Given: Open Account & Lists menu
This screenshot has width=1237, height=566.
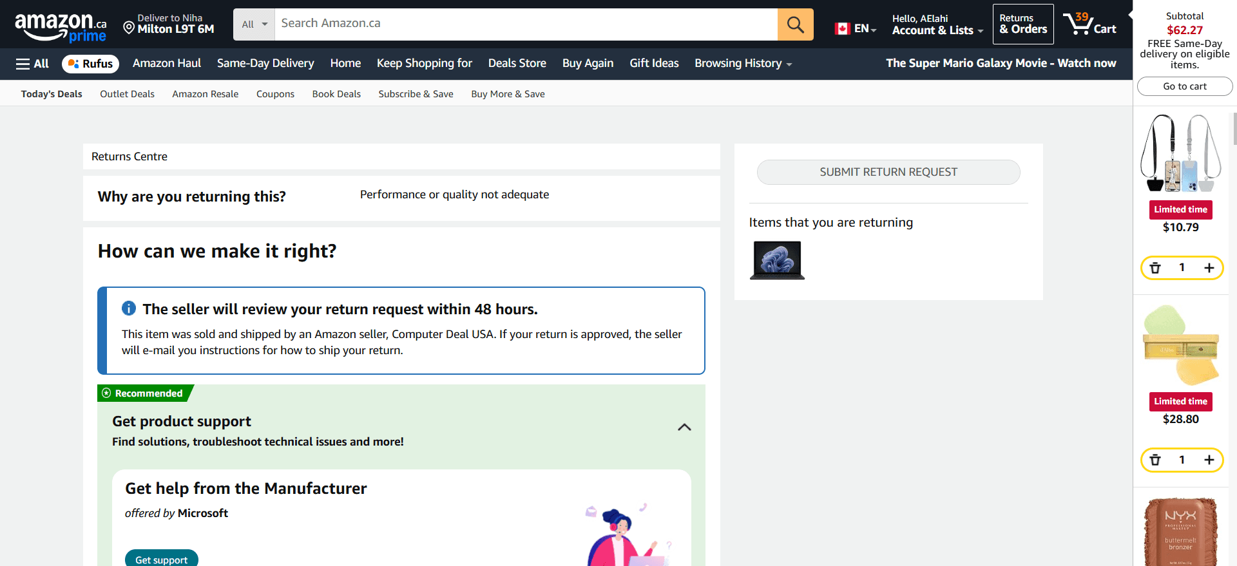Looking at the screenshot, I should click(x=937, y=24).
